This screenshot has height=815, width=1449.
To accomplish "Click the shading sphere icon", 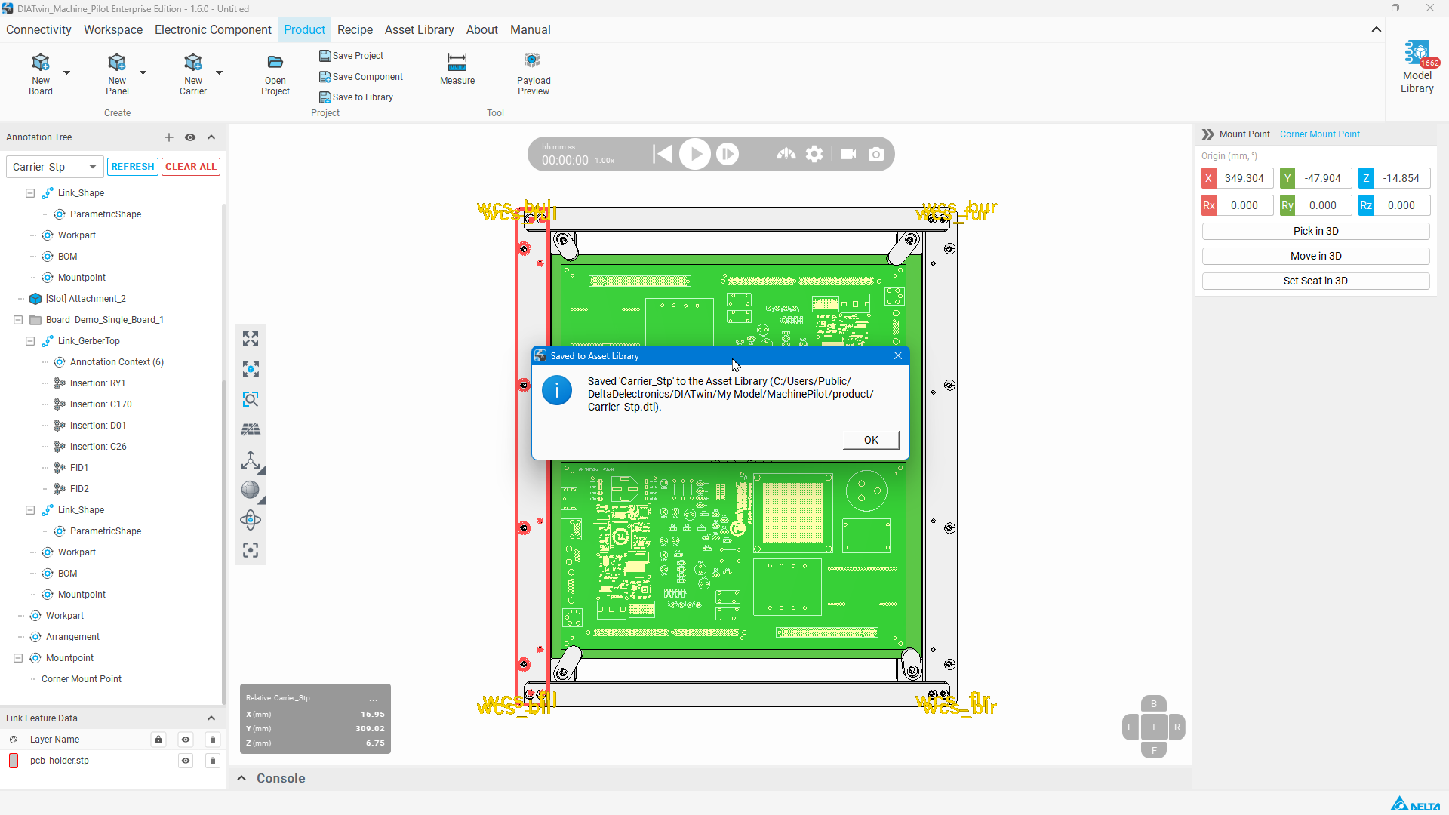I will pos(251,490).
